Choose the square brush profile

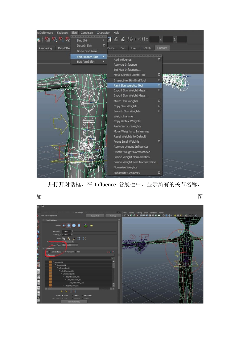click(x=79, y=226)
